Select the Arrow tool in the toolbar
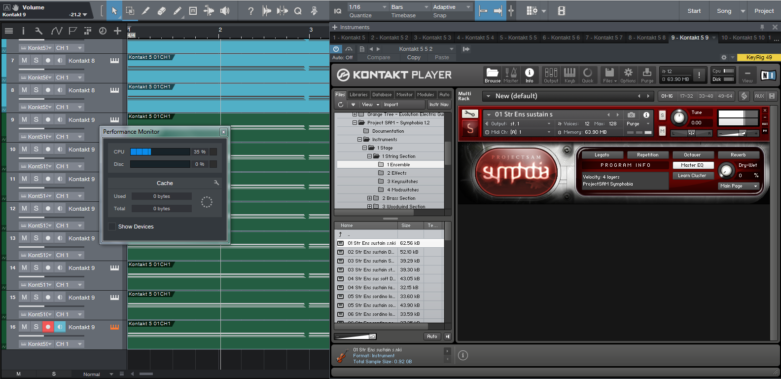Screen dimensions: 781x379 coord(114,11)
